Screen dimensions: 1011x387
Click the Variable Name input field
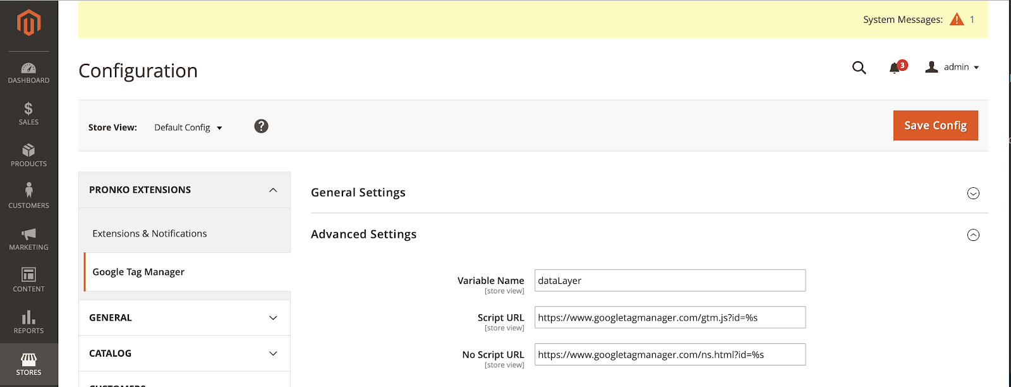pyautogui.click(x=670, y=281)
